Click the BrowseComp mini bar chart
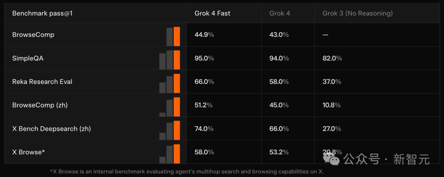The height and width of the screenshot is (177, 444). (x=173, y=36)
